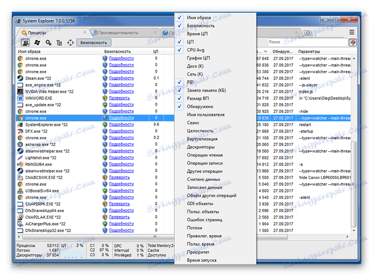Image resolution: width=373 pixels, height=276 pixels.
Task: Open Проверить link for CNABCSWK.EXE
Action: (x=119, y=178)
